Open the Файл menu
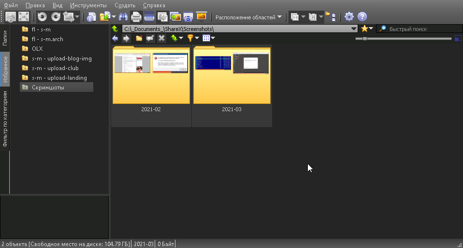Screen dimensions: 463x248 tap(11, 5)
